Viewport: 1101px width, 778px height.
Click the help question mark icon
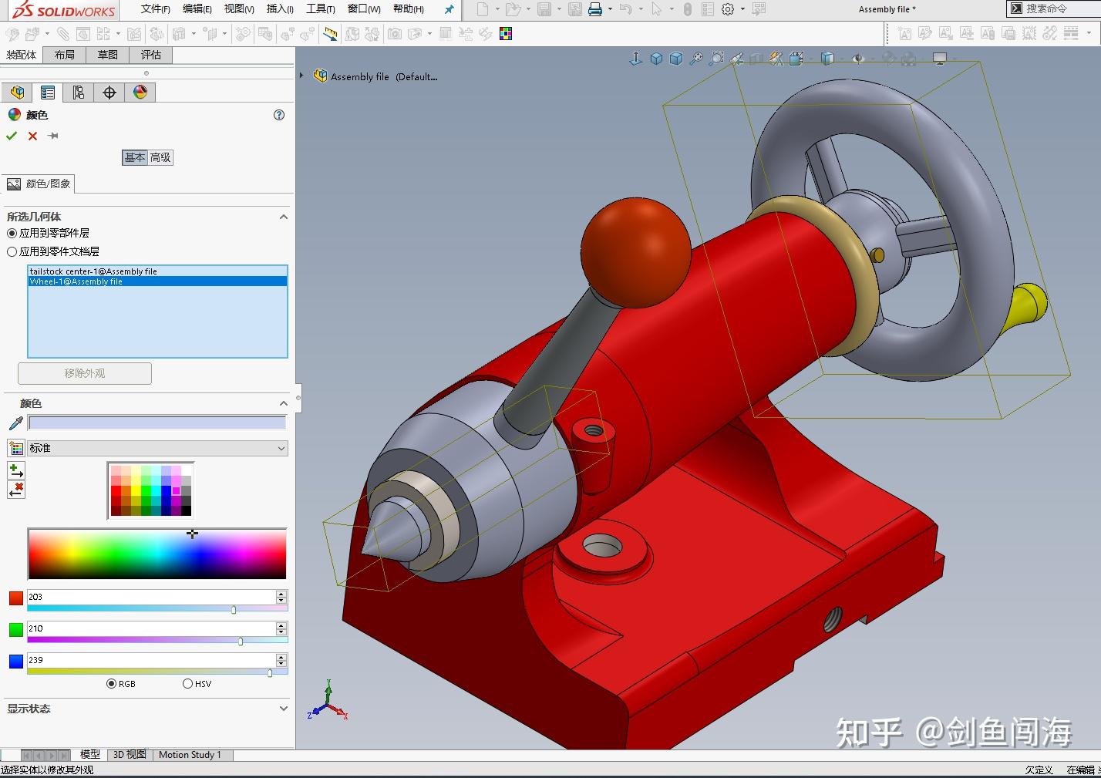[279, 115]
